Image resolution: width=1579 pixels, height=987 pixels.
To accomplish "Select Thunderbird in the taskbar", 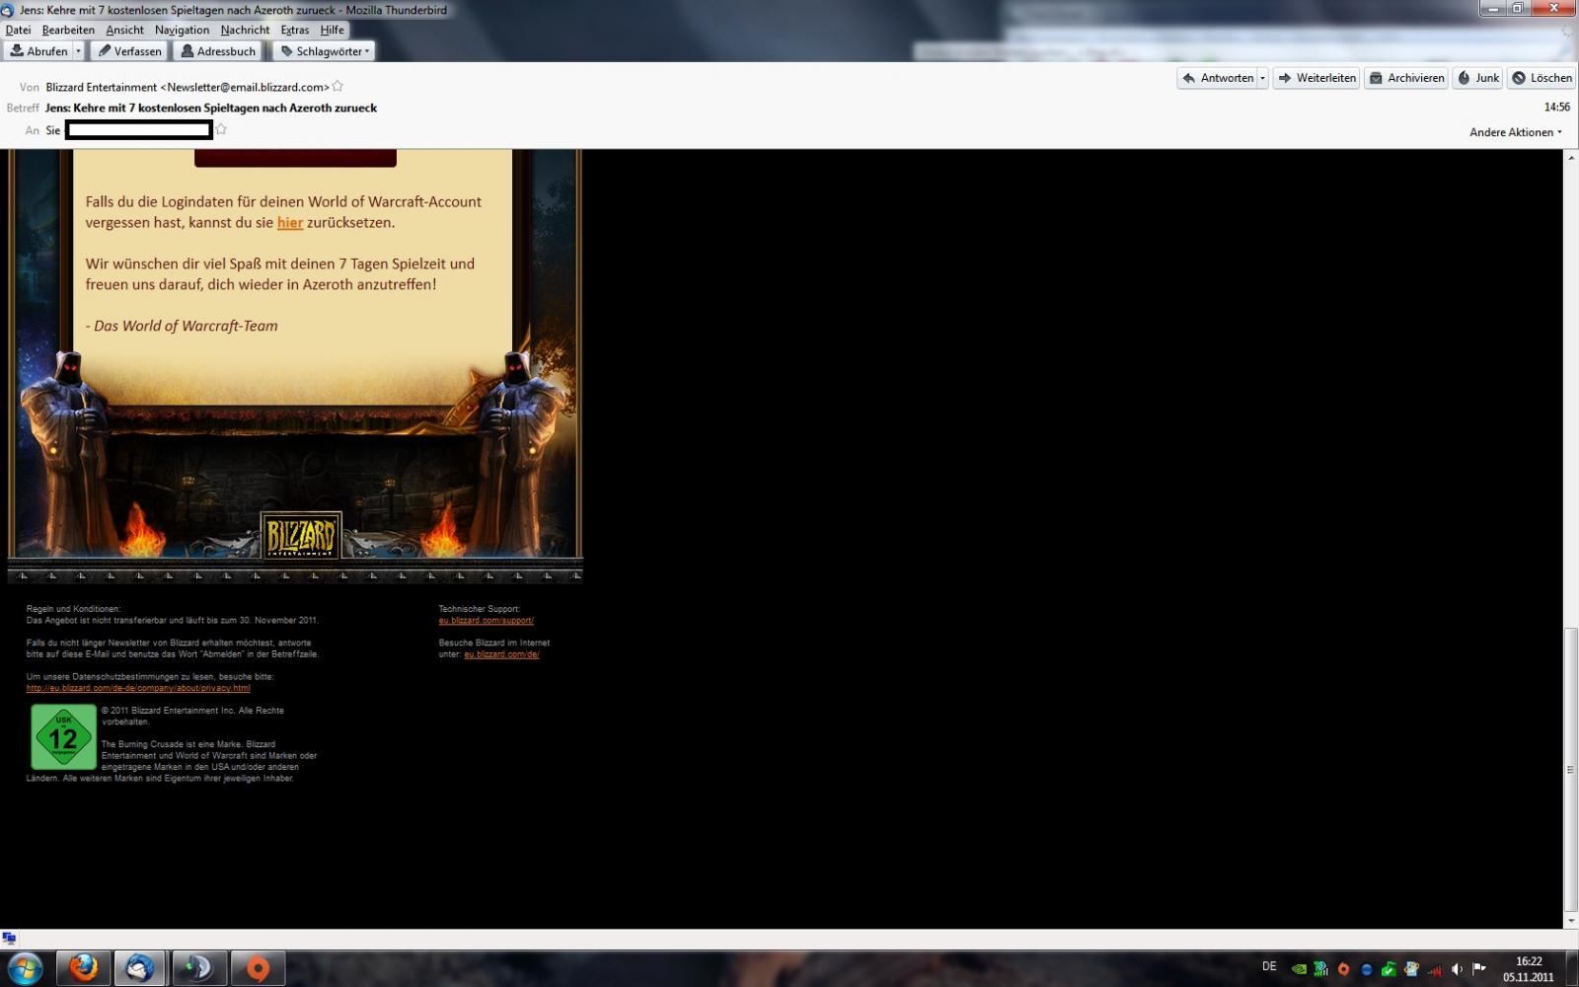I will pos(141,968).
